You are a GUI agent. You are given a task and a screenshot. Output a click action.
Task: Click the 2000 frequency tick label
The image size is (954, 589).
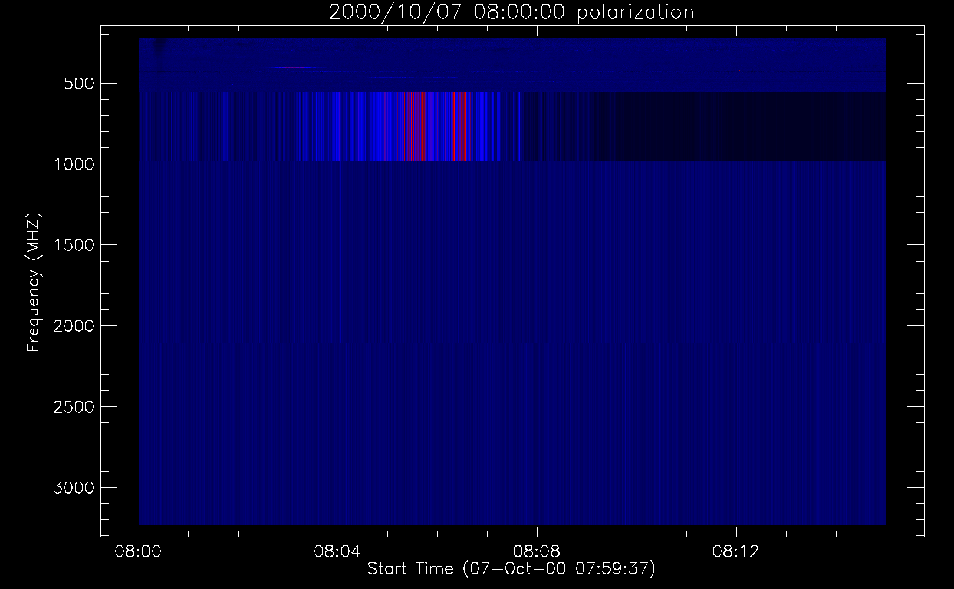74,326
